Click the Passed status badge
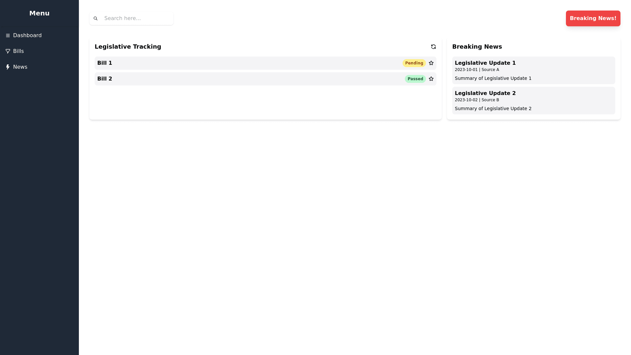The width and height of the screenshot is (631, 355). [x=415, y=79]
